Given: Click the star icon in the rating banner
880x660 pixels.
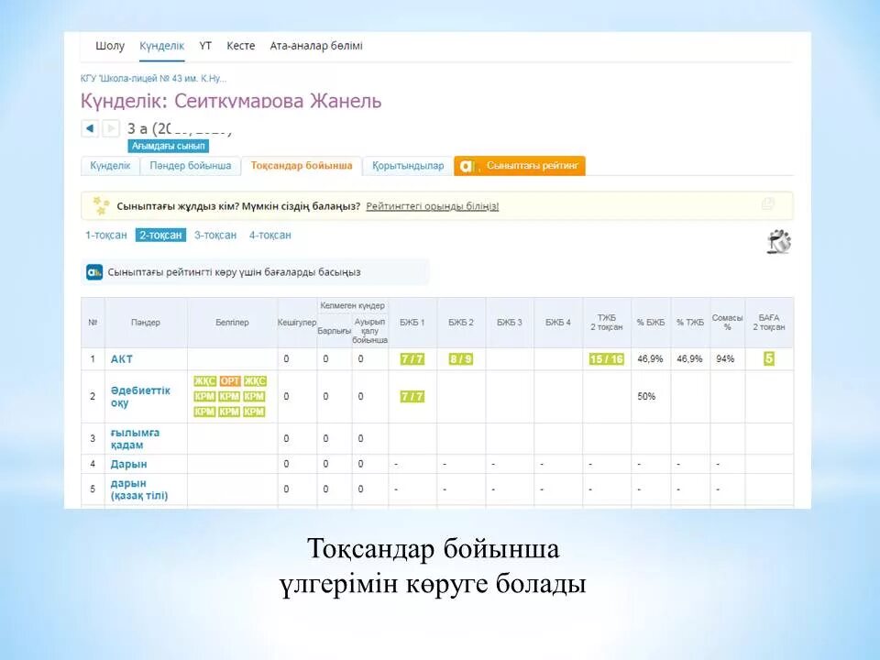Looking at the screenshot, I should point(101,205).
